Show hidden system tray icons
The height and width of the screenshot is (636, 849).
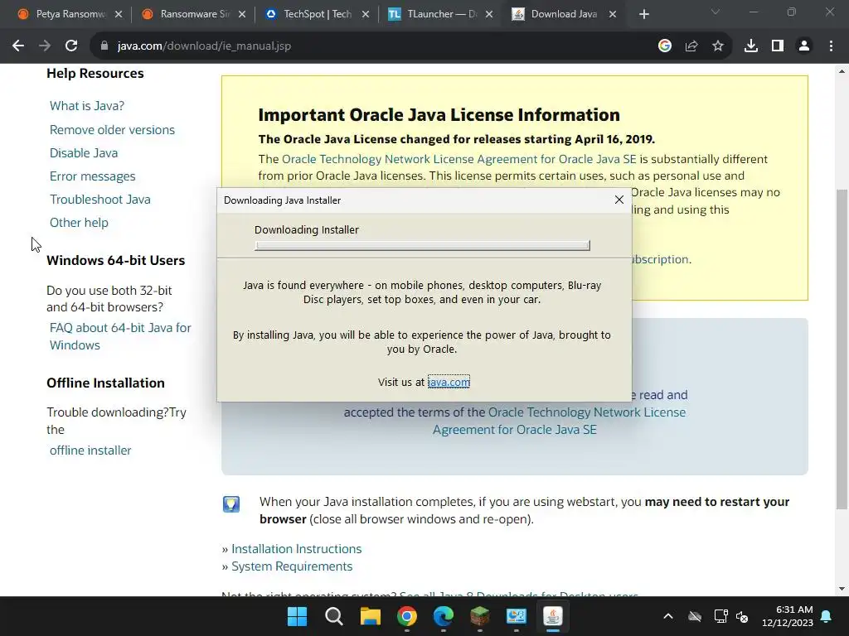(x=668, y=616)
